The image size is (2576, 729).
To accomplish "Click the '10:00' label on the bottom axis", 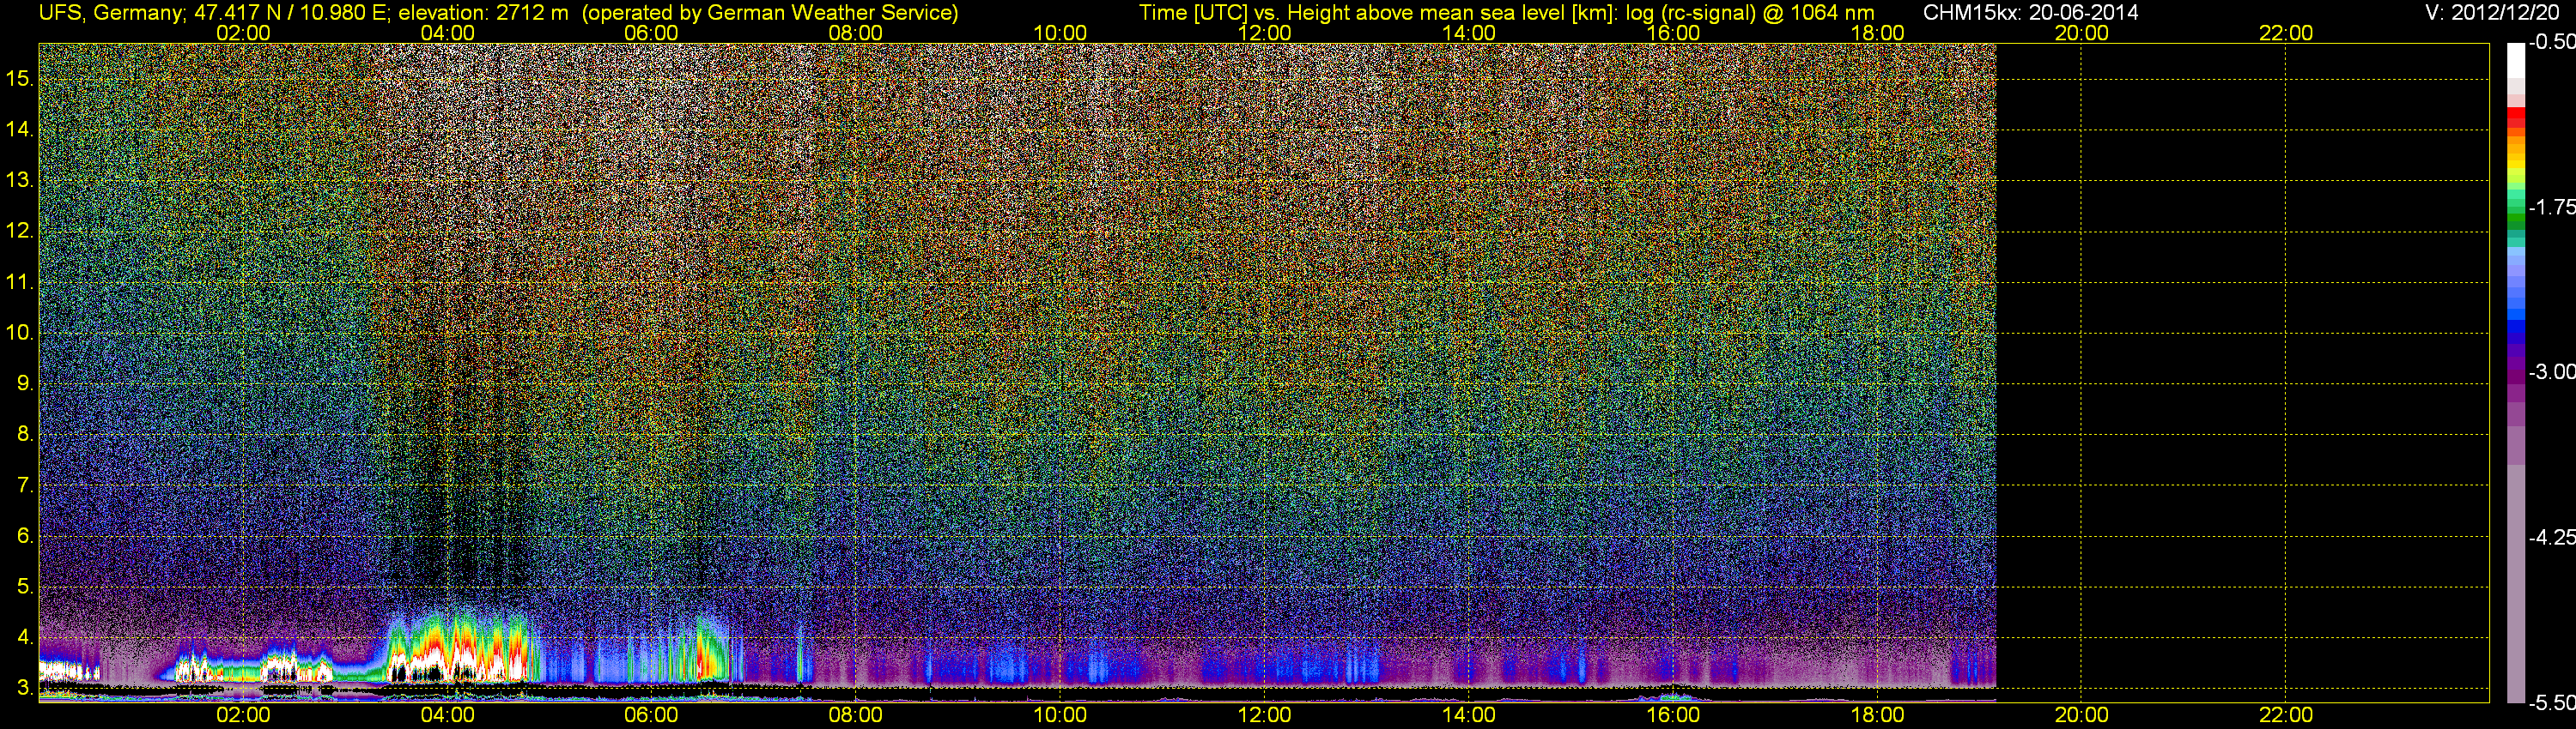I will (1060, 715).
